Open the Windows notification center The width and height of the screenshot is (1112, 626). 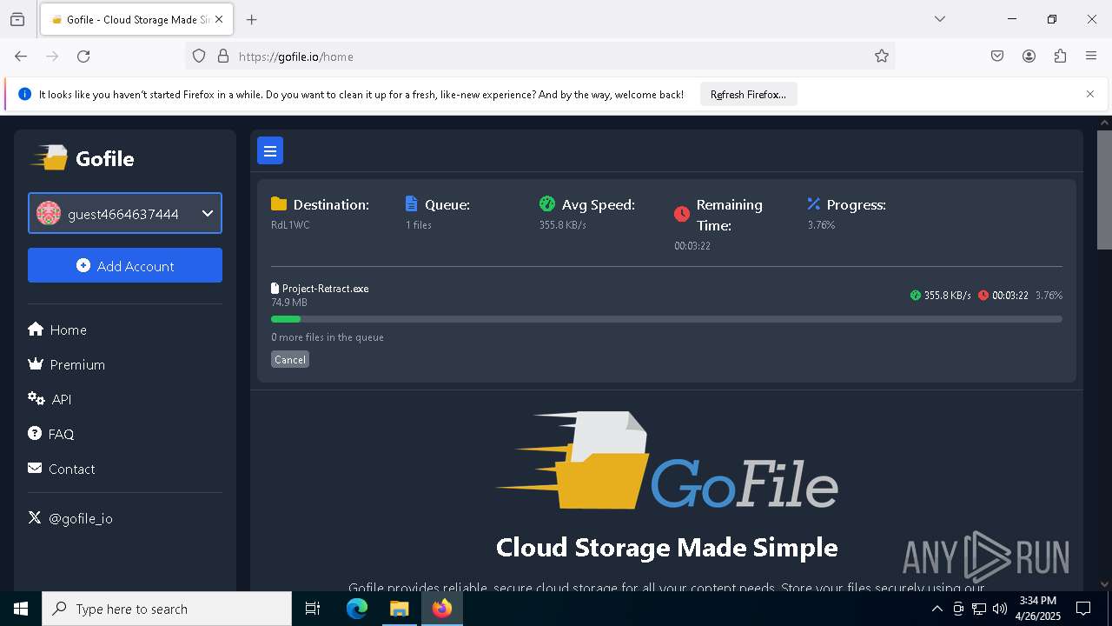click(x=1083, y=609)
